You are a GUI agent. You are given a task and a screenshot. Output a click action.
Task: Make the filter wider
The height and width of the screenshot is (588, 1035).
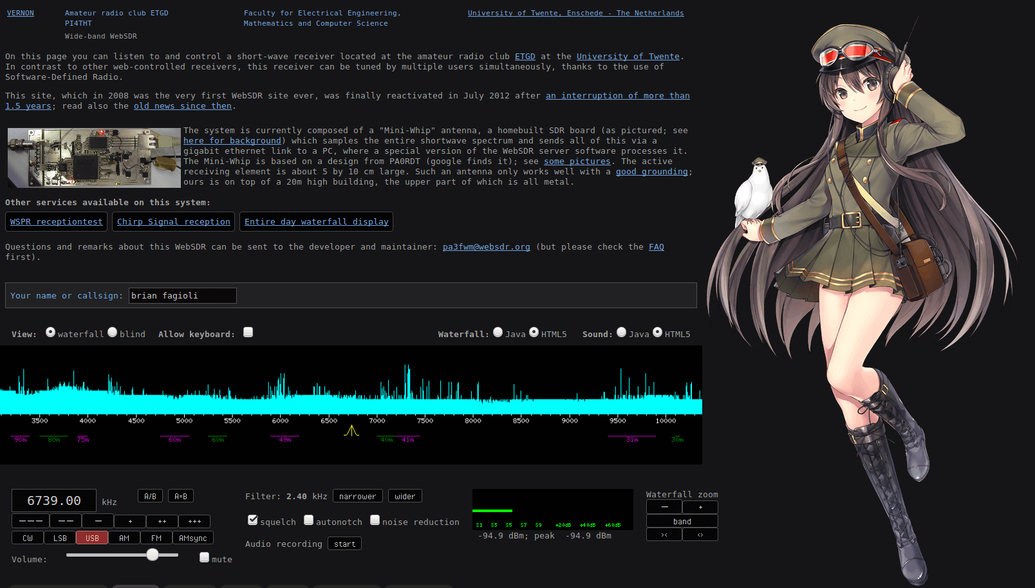405,496
